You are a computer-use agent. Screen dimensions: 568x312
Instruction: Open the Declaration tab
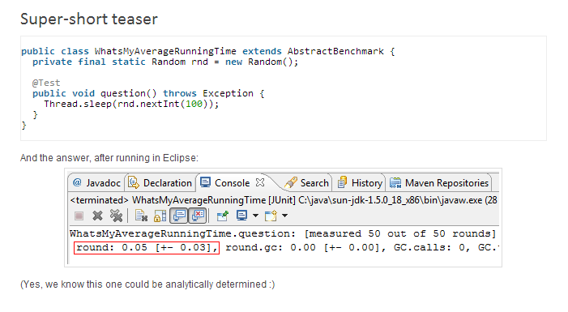click(x=160, y=183)
